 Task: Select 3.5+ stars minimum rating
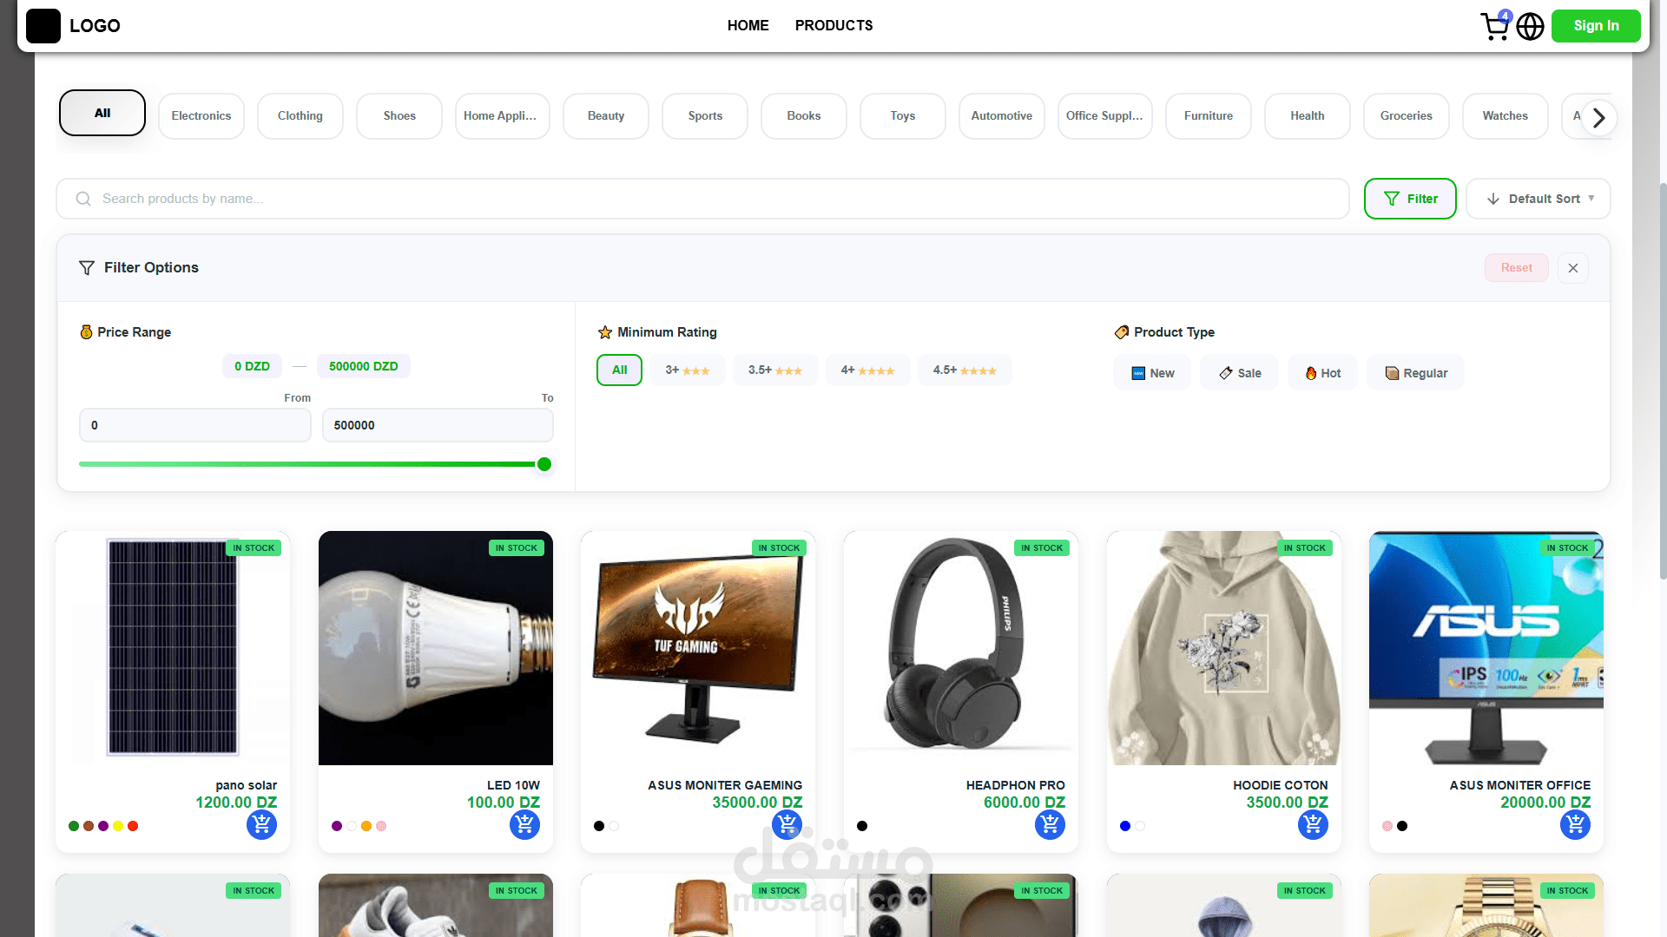click(x=775, y=370)
